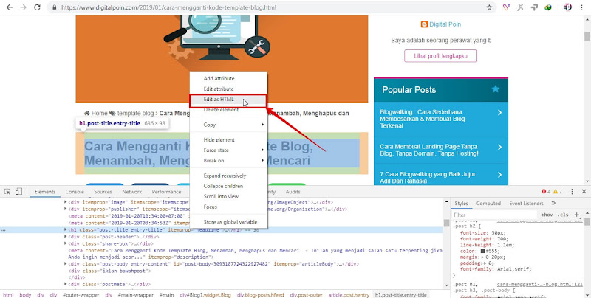Click the Home breadcrumb icon

(x=86, y=113)
